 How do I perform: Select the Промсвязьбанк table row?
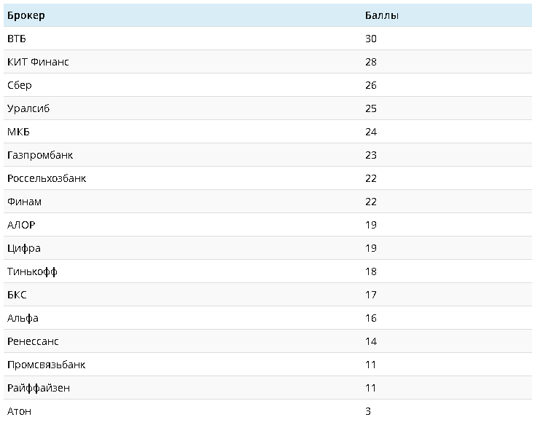(x=47, y=365)
